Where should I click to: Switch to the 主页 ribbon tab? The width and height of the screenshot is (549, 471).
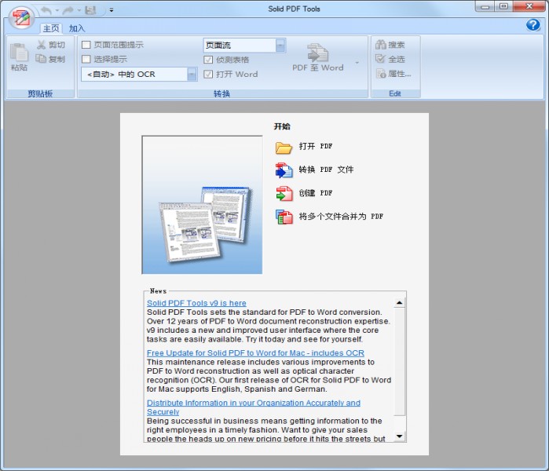point(51,28)
